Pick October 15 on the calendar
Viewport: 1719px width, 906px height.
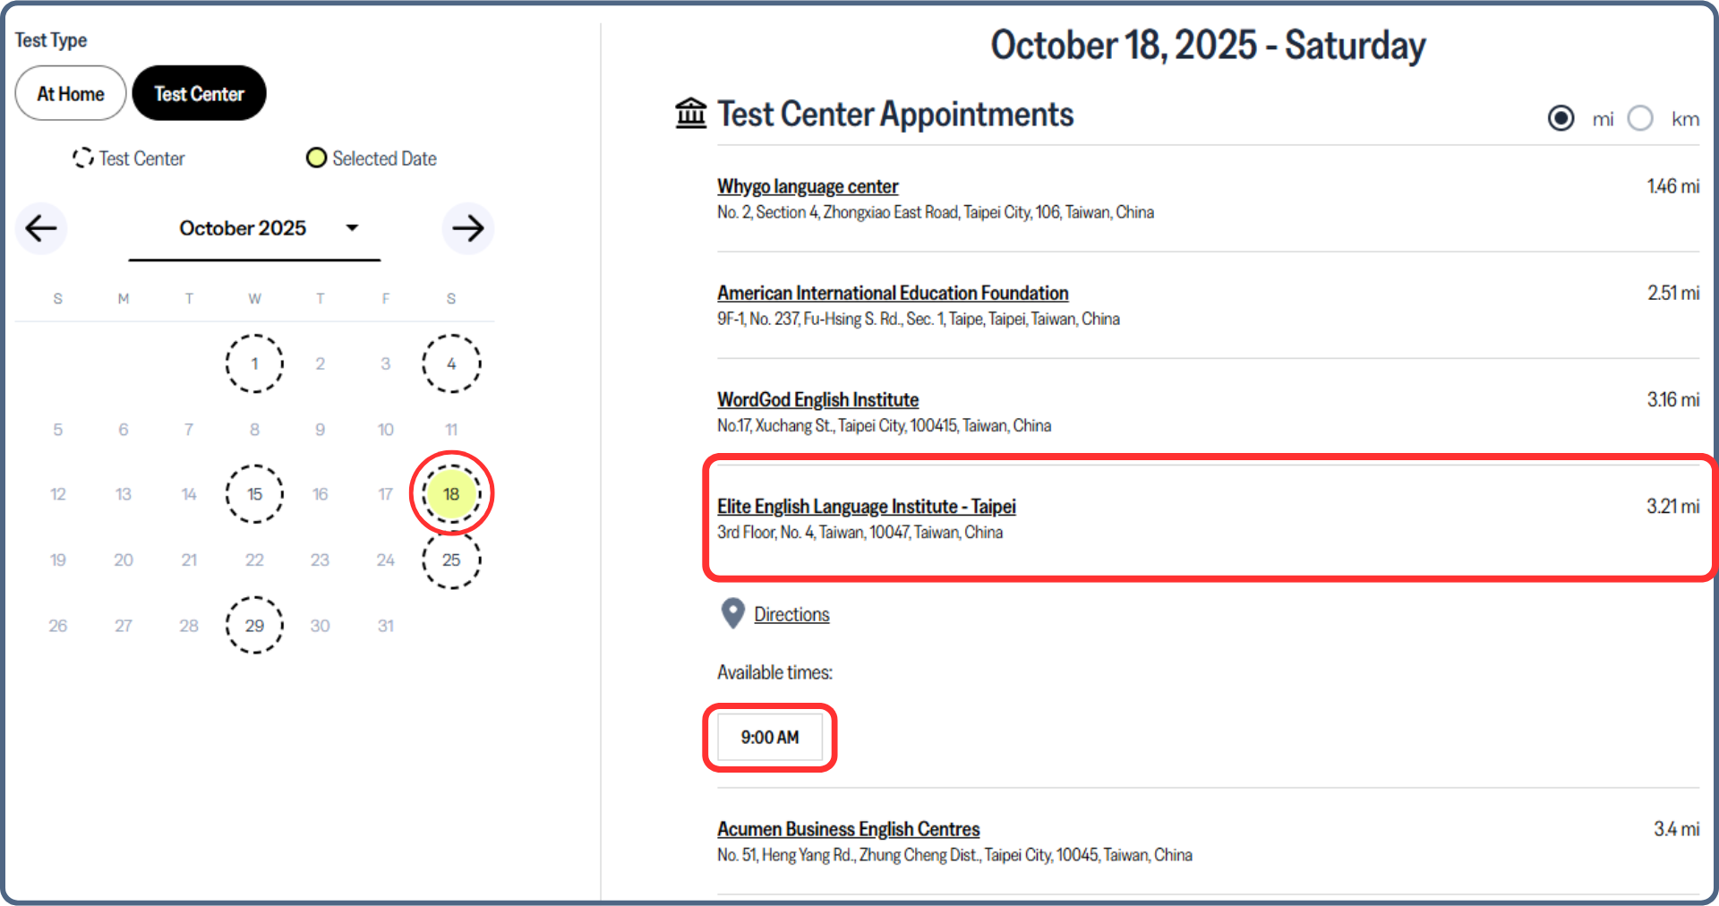click(x=254, y=494)
